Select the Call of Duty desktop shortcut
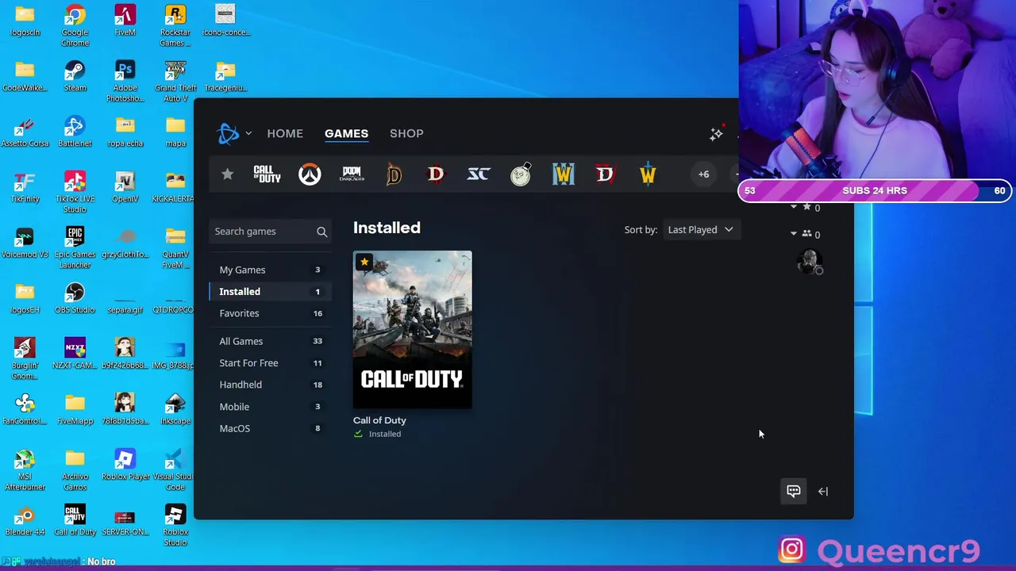Image resolution: width=1016 pixels, height=571 pixels. (75, 521)
